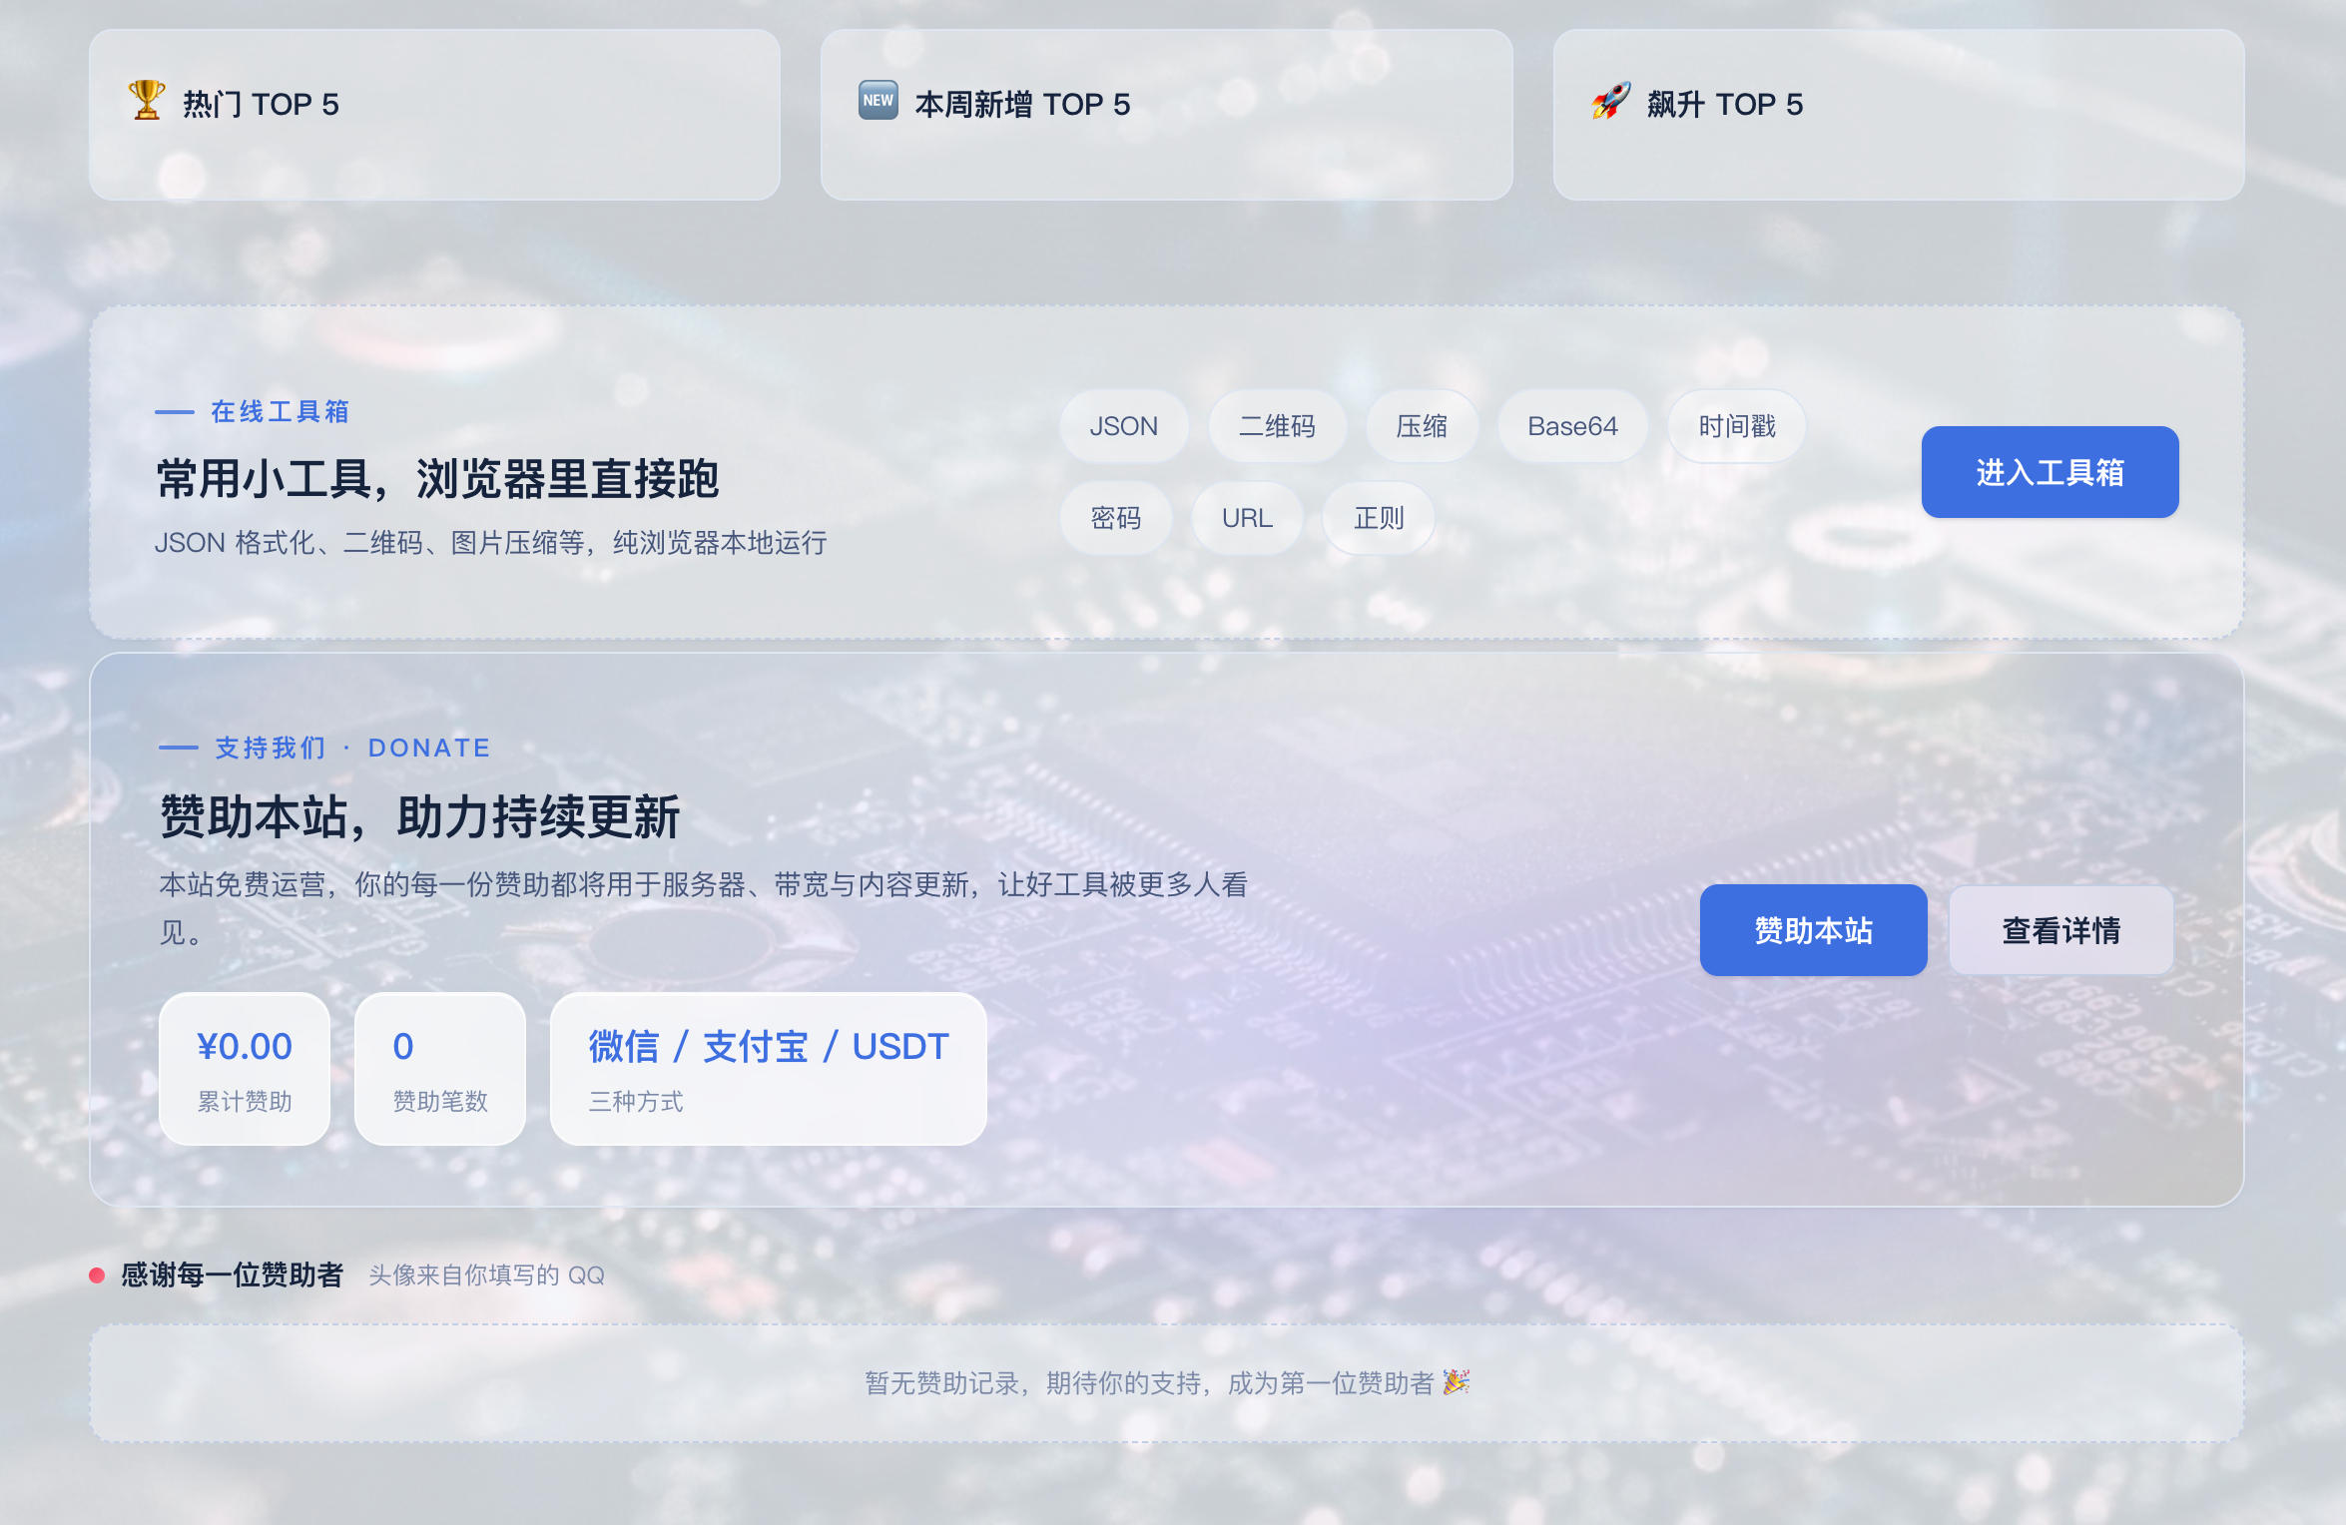Click the 头像来自你填写的 QQ note
This screenshot has height=1525, width=2346.
(x=486, y=1275)
